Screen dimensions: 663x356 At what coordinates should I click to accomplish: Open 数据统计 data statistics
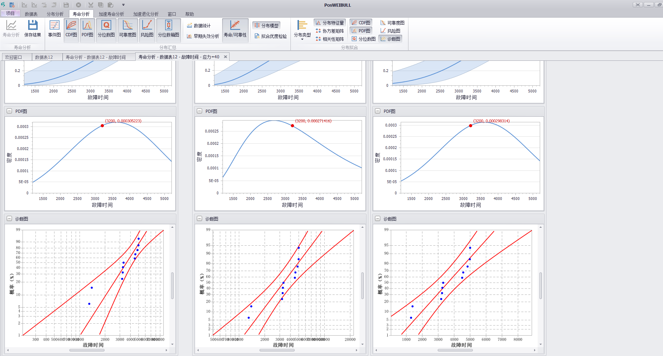(199, 26)
